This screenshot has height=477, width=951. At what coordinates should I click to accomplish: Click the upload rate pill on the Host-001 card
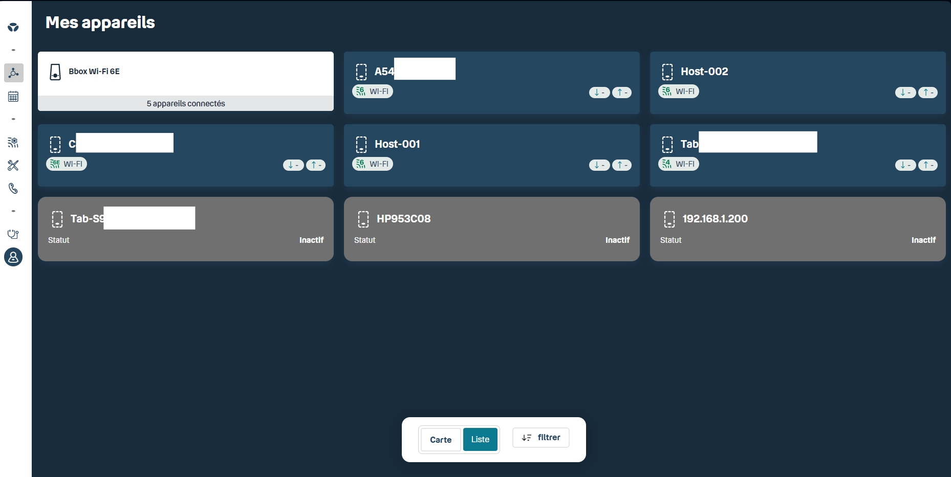click(622, 165)
